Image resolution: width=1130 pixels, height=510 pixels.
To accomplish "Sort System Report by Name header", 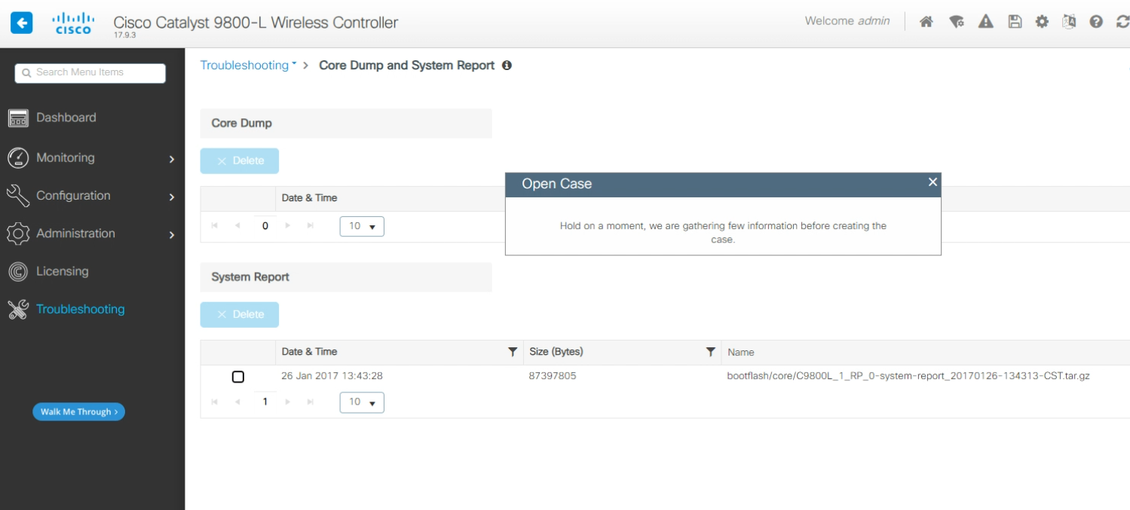I will pyautogui.click(x=740, y=353).
